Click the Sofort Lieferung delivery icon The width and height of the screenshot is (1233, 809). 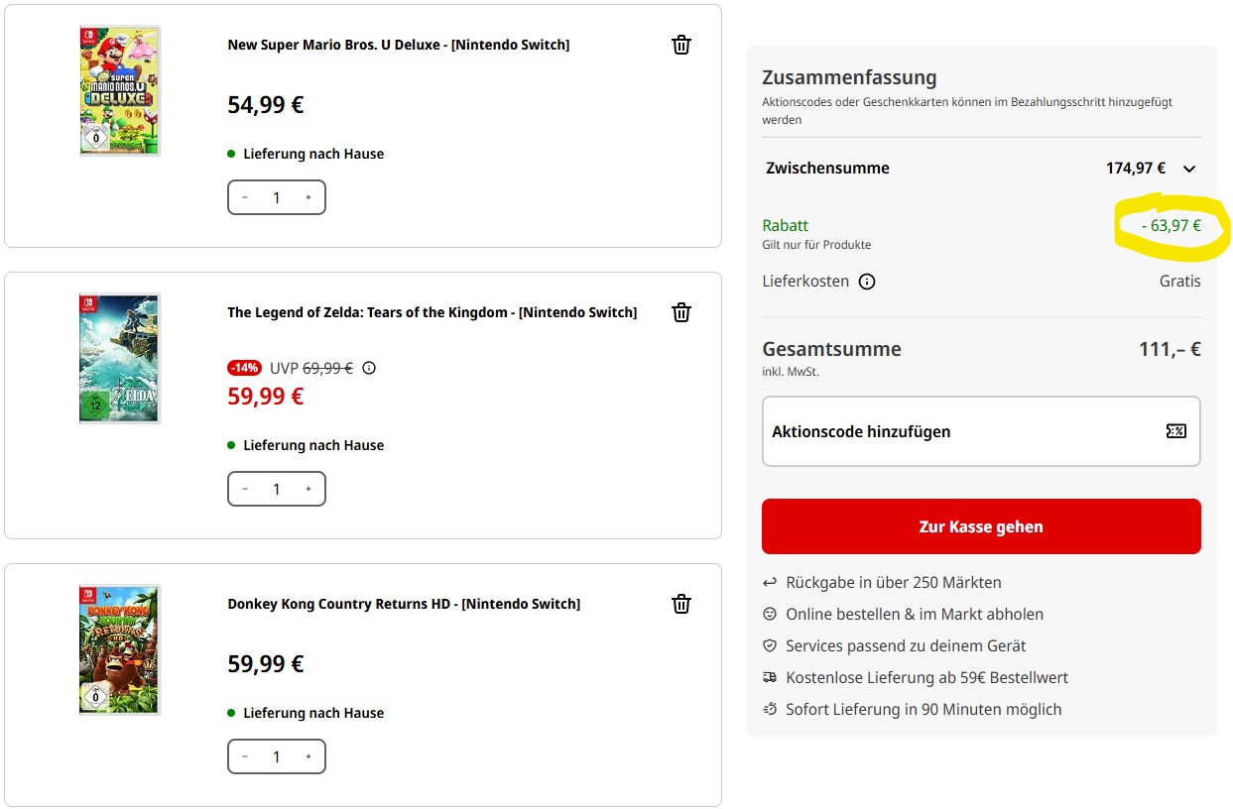coord(770,709)
